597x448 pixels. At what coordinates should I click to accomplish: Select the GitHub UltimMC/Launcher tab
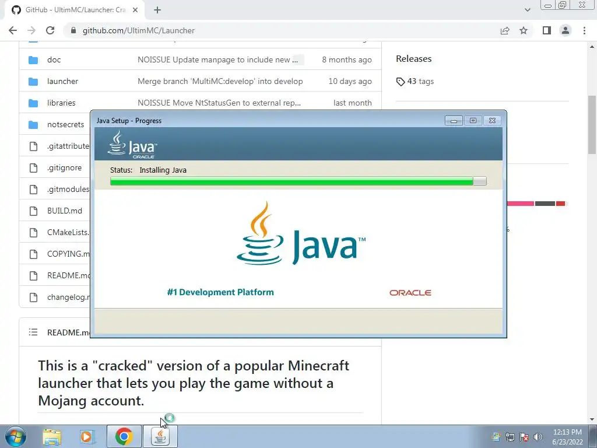coord(75,10)
